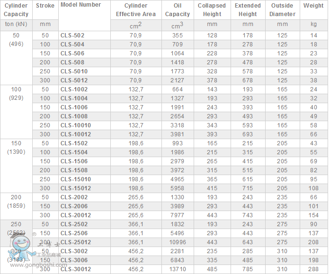Select the Weight column header
Screen dimensions: 330x274
click(x=313, y=6)
